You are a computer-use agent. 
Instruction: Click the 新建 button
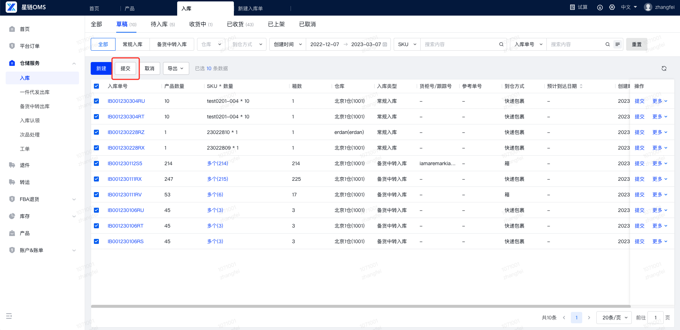point(101,68)
